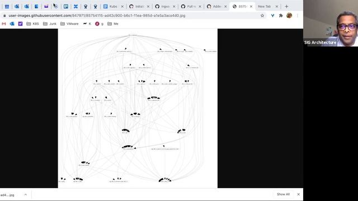Click Show All downloads

(283, 194)
